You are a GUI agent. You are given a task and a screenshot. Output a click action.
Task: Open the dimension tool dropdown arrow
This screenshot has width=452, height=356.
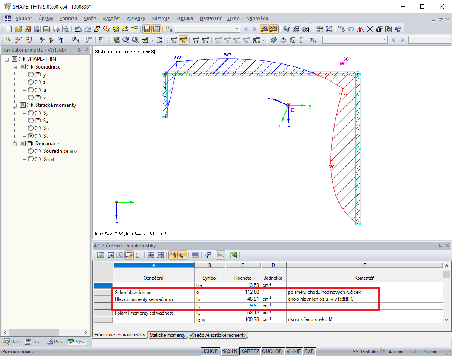pyautogui.click(x=82, y=40)
